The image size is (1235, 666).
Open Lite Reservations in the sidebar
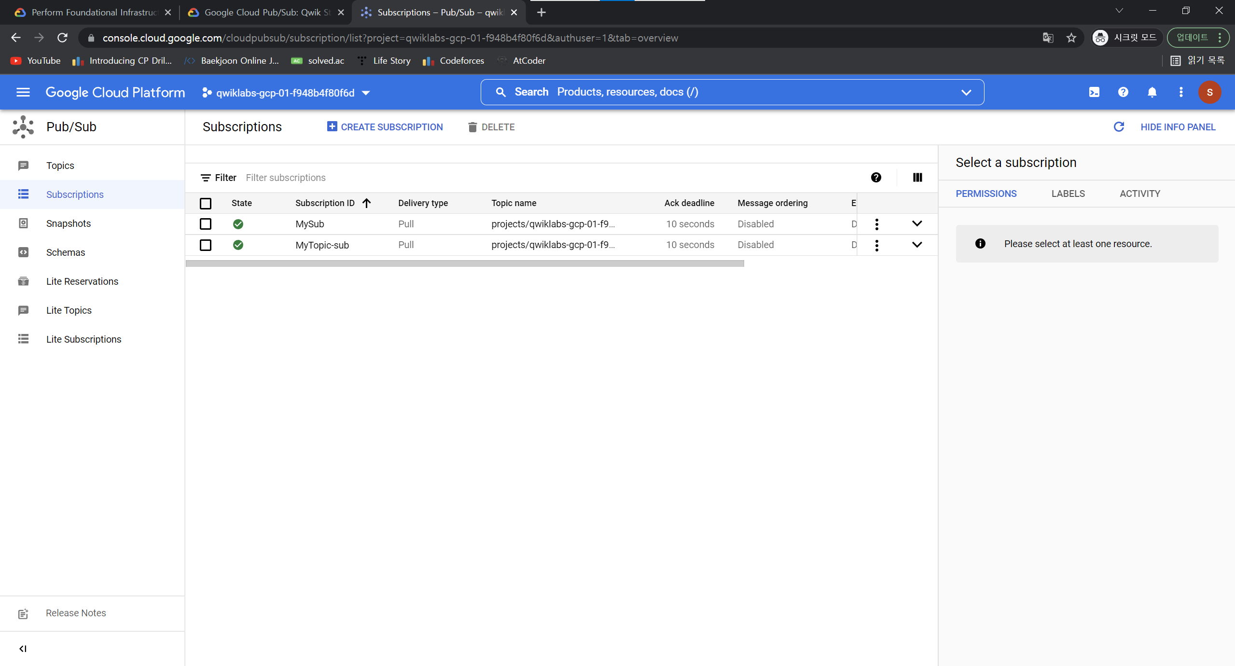pos(92,281)
